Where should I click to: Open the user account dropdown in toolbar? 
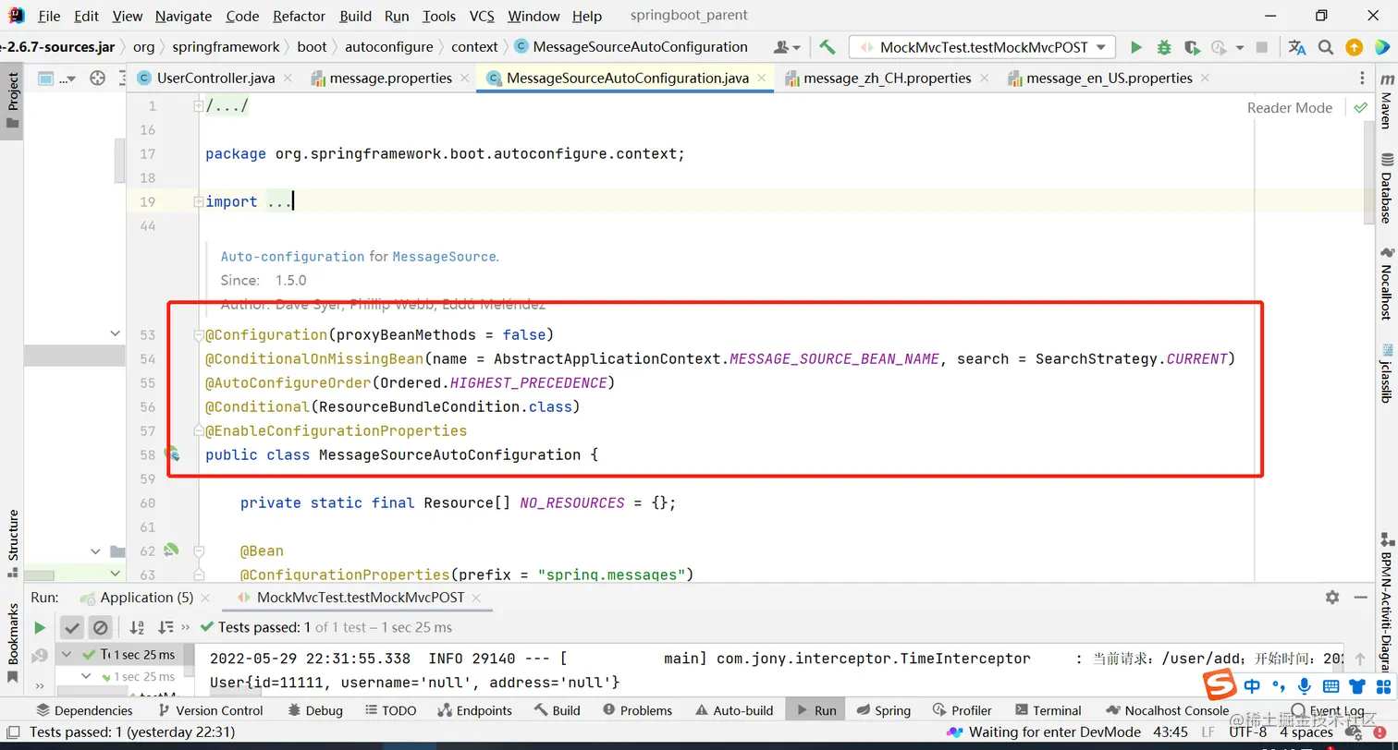tap(787, 47)
